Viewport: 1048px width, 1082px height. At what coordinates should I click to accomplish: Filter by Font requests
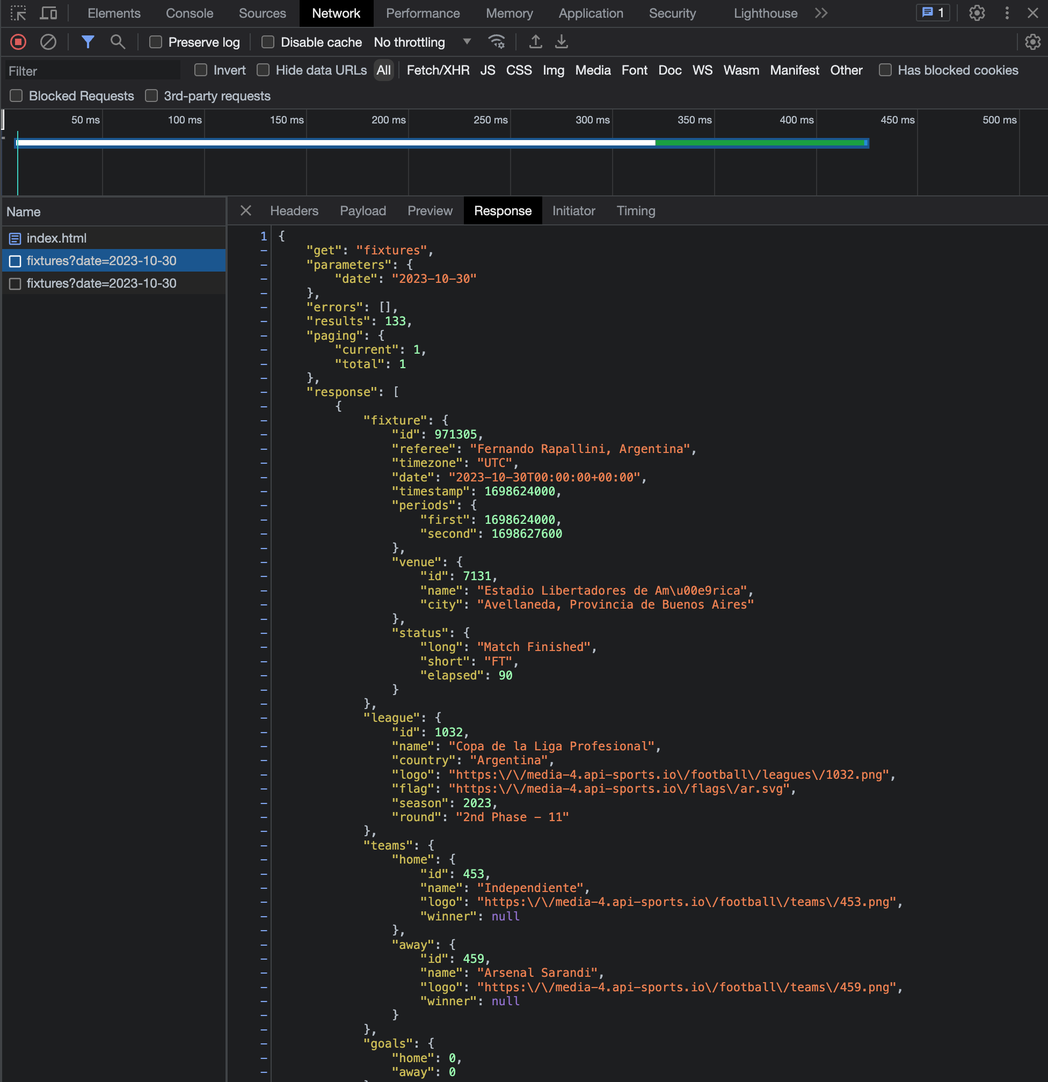[x=635, y=70]
